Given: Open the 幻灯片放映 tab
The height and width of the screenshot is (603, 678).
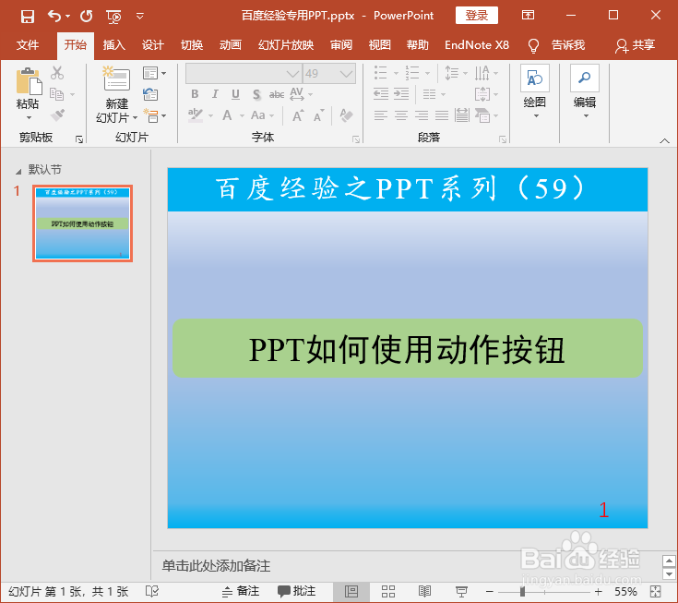Looking at the screenshot, I should [x=286, y=44].
